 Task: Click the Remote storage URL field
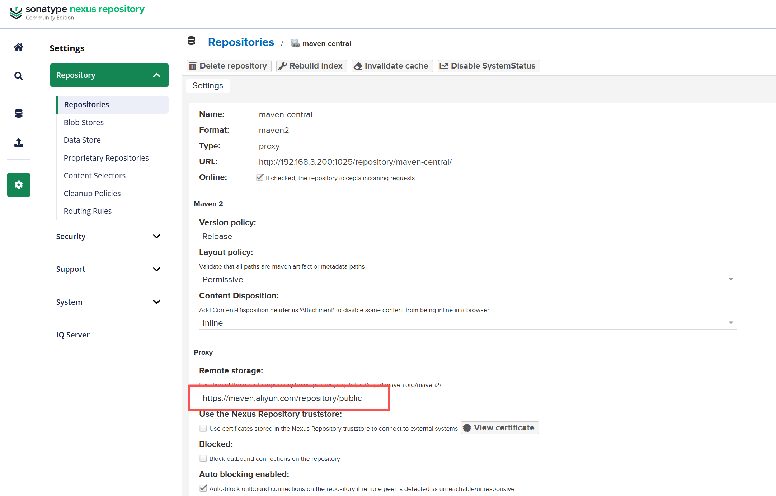pos(468,398)
